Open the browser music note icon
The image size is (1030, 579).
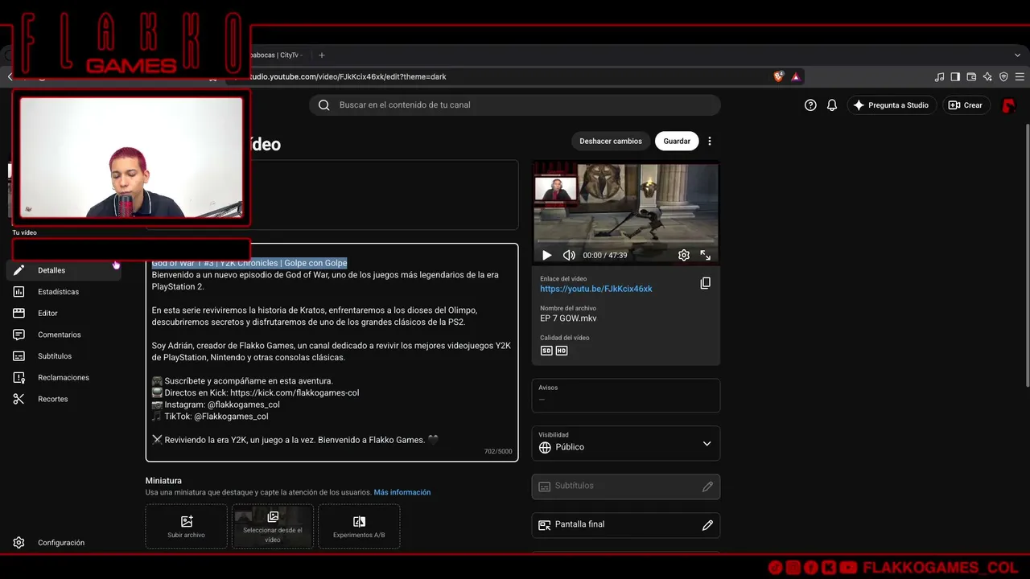[x=939, y=77]
